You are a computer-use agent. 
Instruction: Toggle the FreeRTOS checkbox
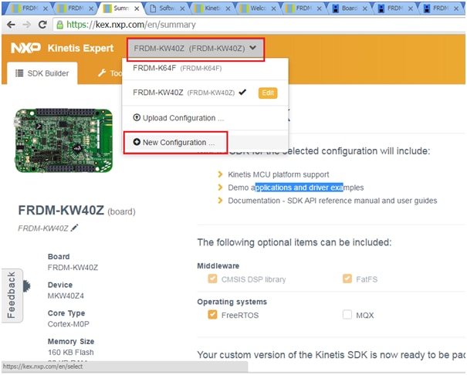point(212,315)
